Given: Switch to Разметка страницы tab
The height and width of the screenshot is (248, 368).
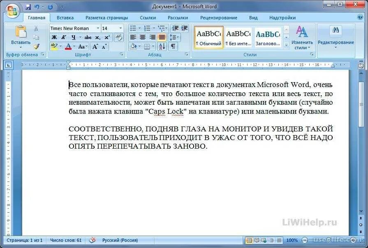Looking at the screenshot, I should point(106,18).
